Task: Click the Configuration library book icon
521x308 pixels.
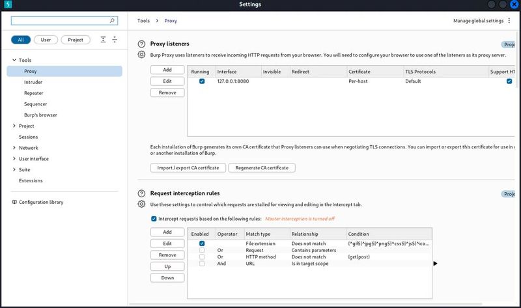Action: pos(14,202)
